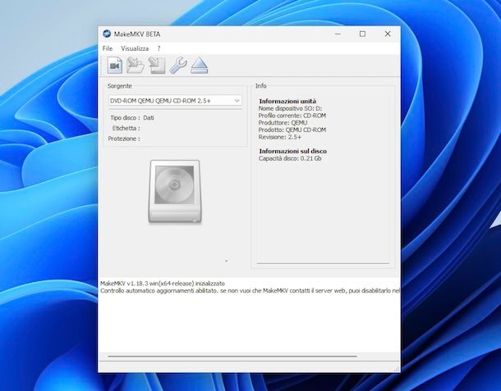Click the Informazioni unità heading in Info
The width and height of the screenshot is (501, 391).
tap(287, 100)
